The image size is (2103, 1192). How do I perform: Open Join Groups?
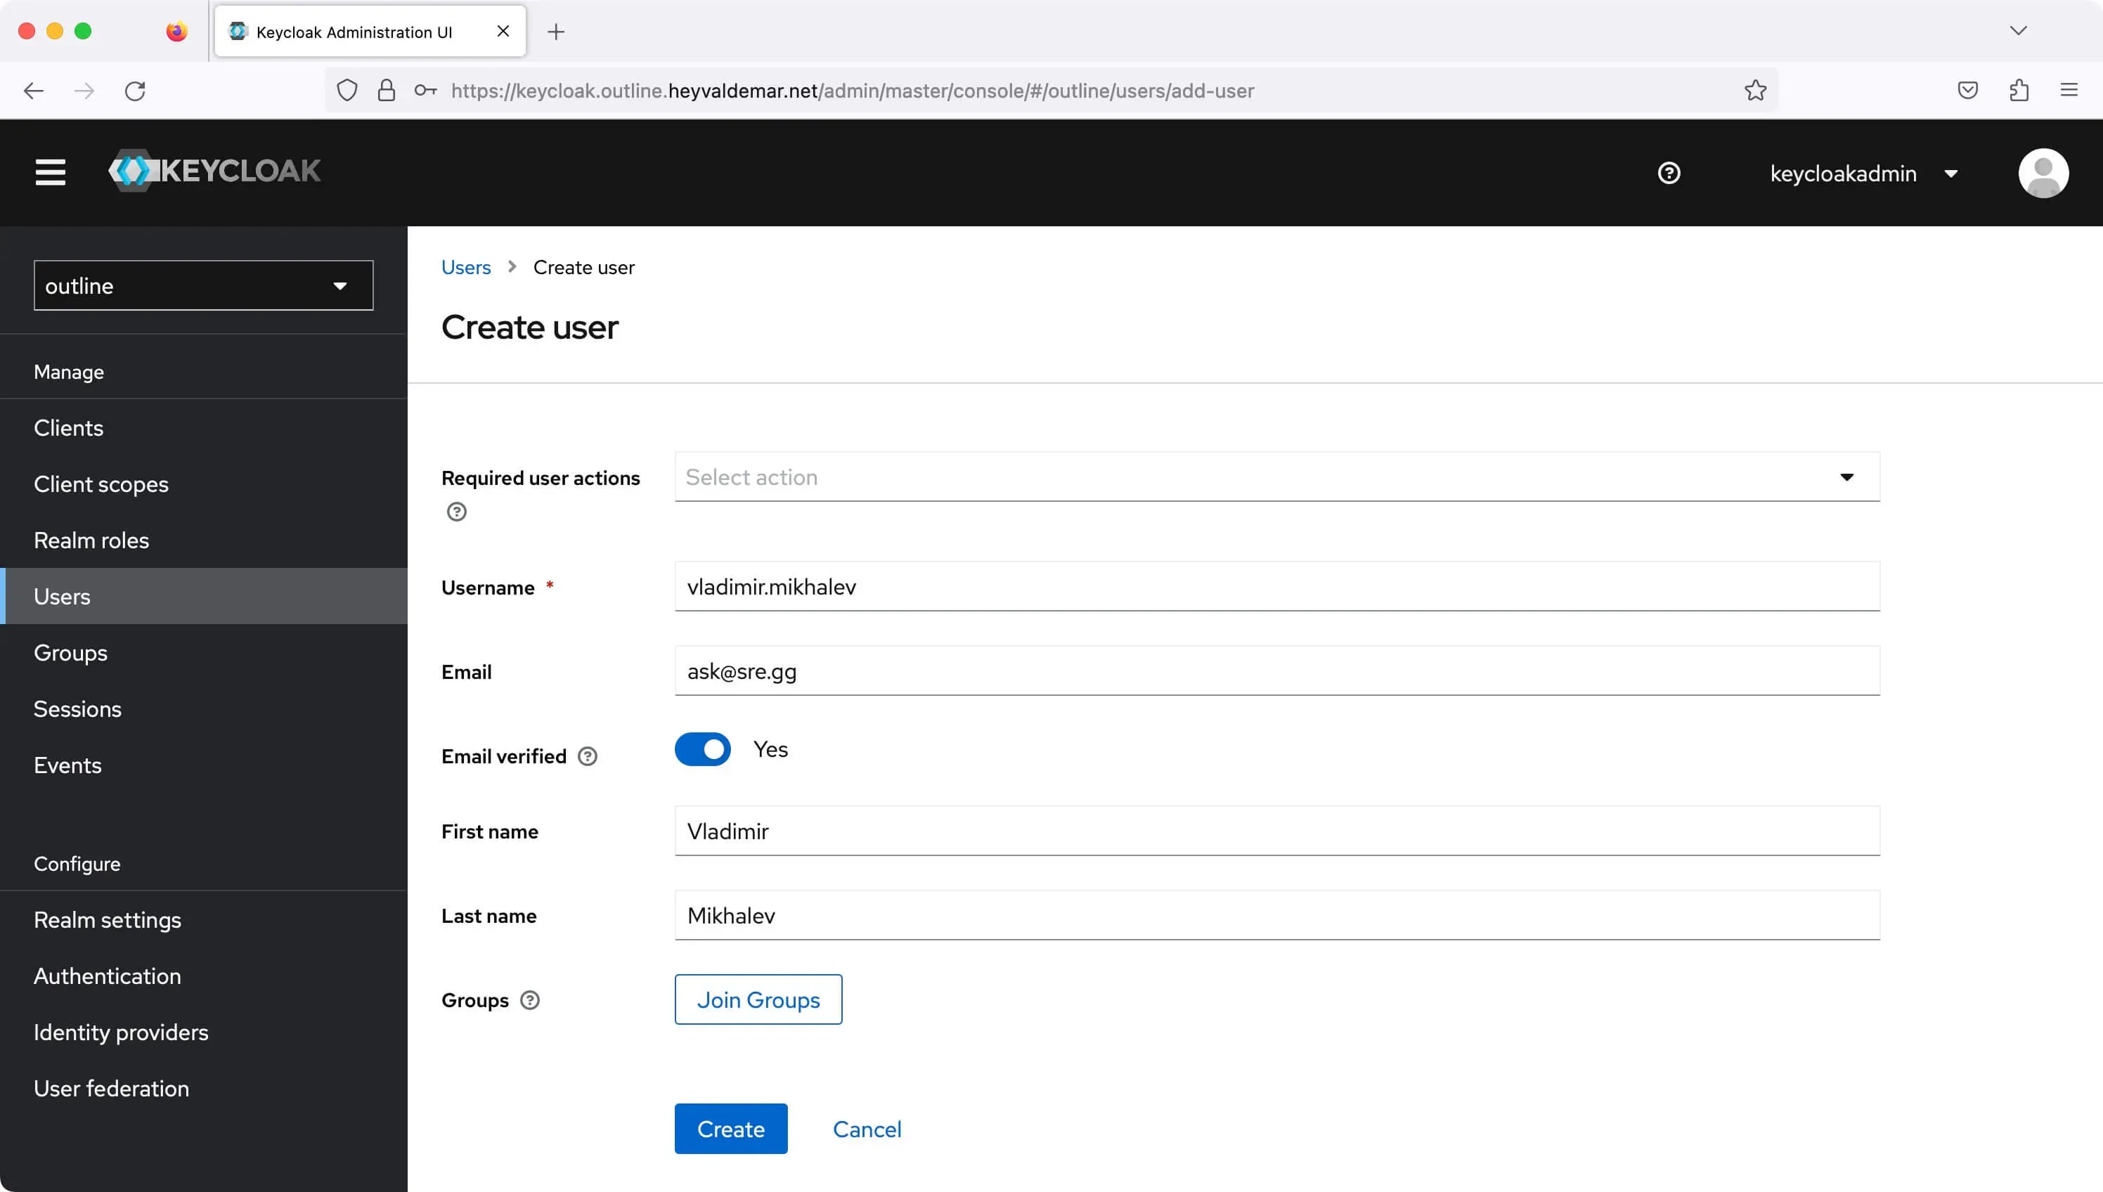(757, 999)
